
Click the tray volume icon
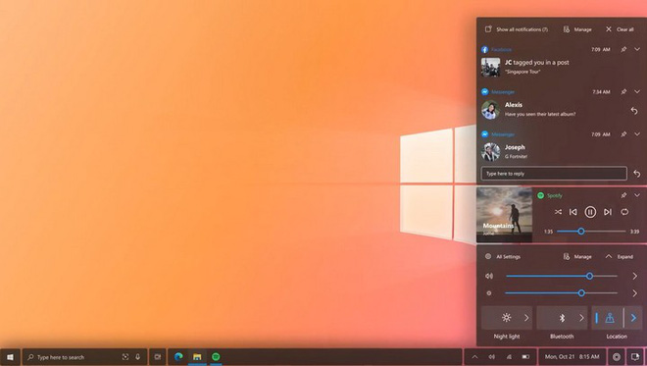pos(492,357)
